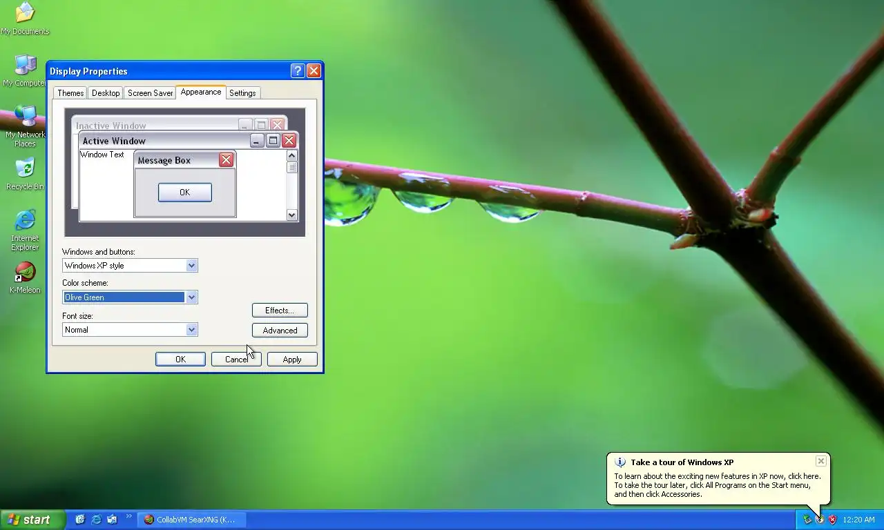Open the Color scheme dropdown
The height and width of the screenshot is (530, 884).
(191, 297)
